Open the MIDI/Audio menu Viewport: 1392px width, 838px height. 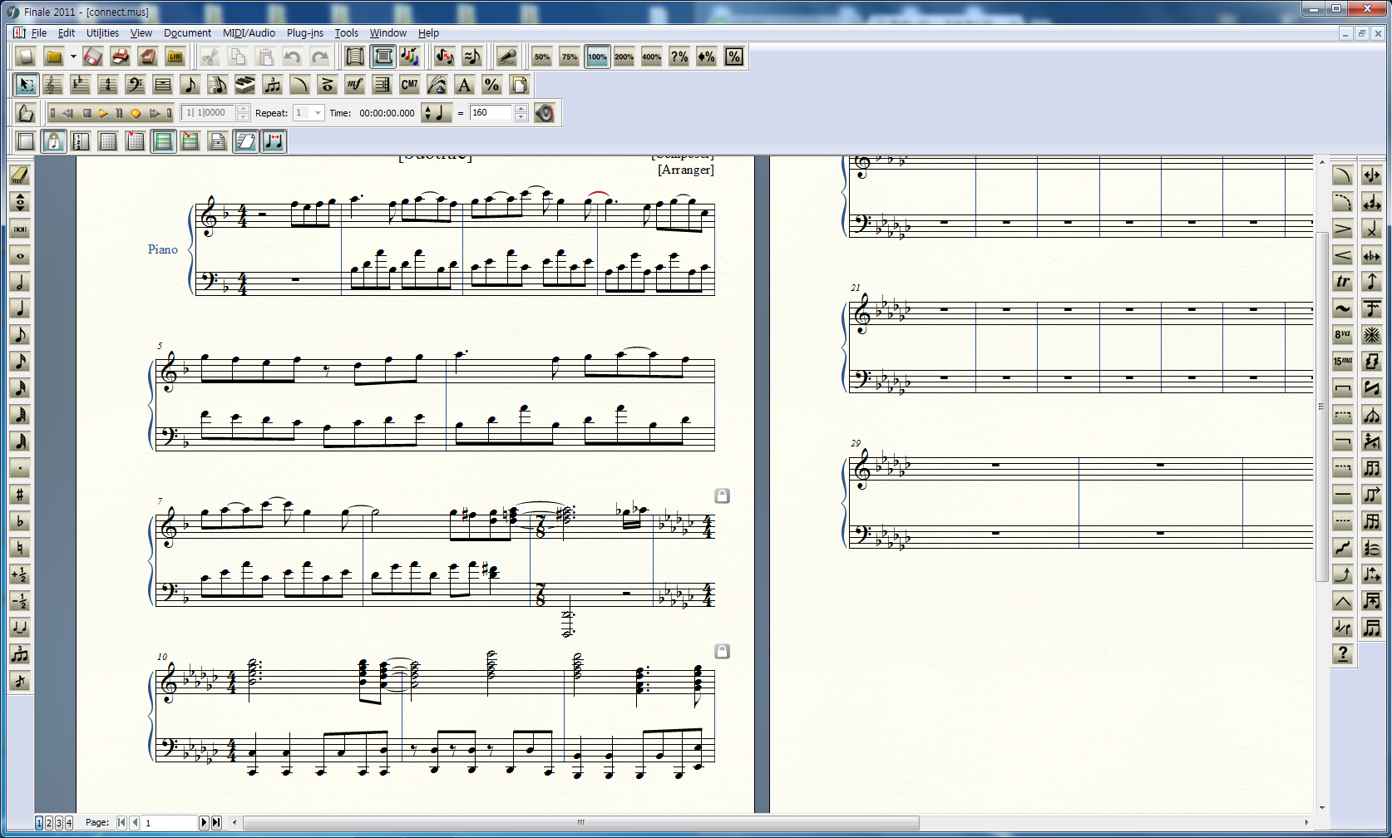pyautogui.click(x=249, y=33)
